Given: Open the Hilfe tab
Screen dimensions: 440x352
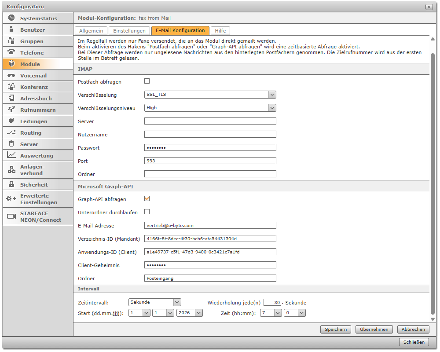Looking at the screenshot, I should click(220, 31).
